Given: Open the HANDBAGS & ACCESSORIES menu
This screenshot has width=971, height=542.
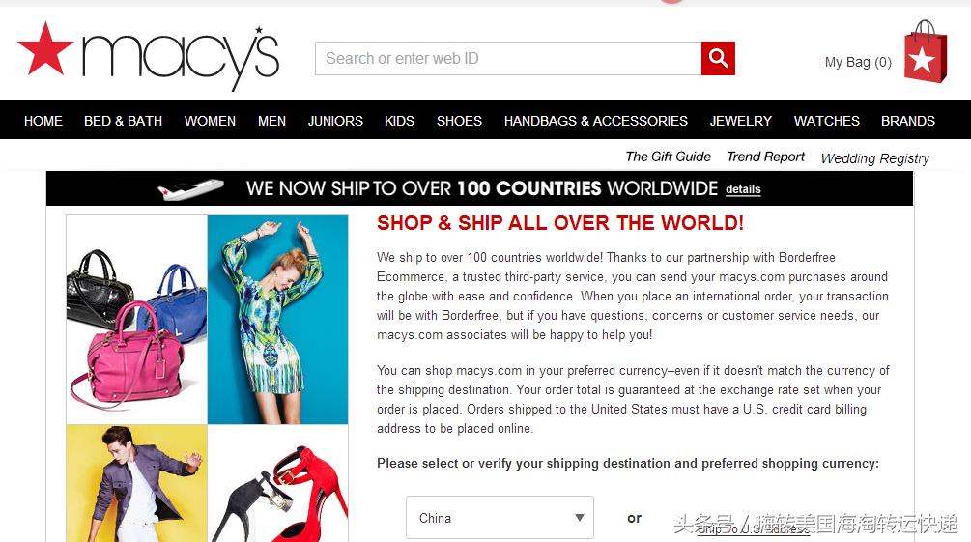Looking at the screenshot, I should (x=596, y=121).
